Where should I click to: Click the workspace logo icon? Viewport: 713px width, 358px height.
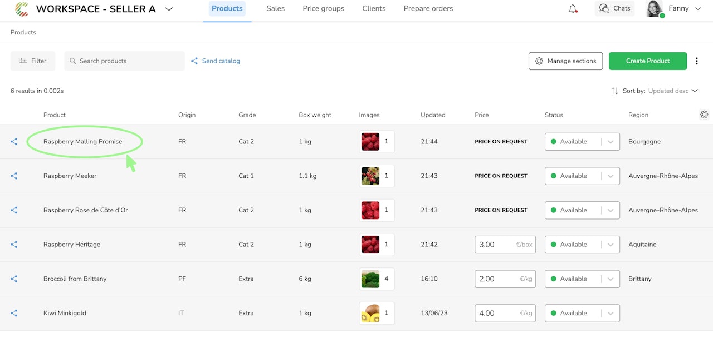tap(22, 9)
